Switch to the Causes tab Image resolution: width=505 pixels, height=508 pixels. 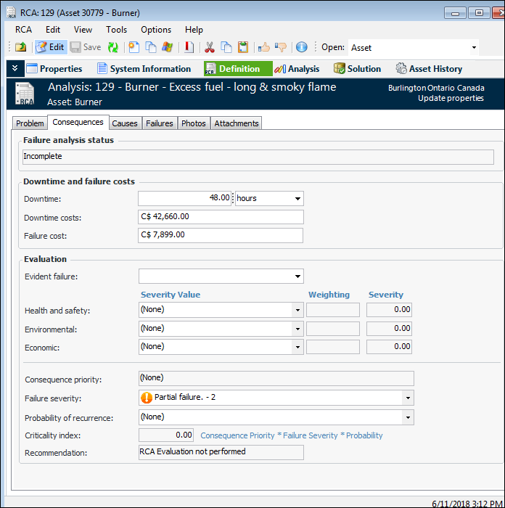125,123
